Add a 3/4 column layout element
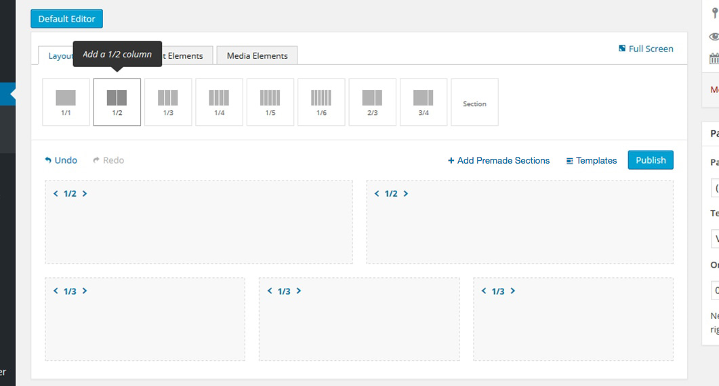Viewport: 719px width, 386px height. click(x=424, y=102)
